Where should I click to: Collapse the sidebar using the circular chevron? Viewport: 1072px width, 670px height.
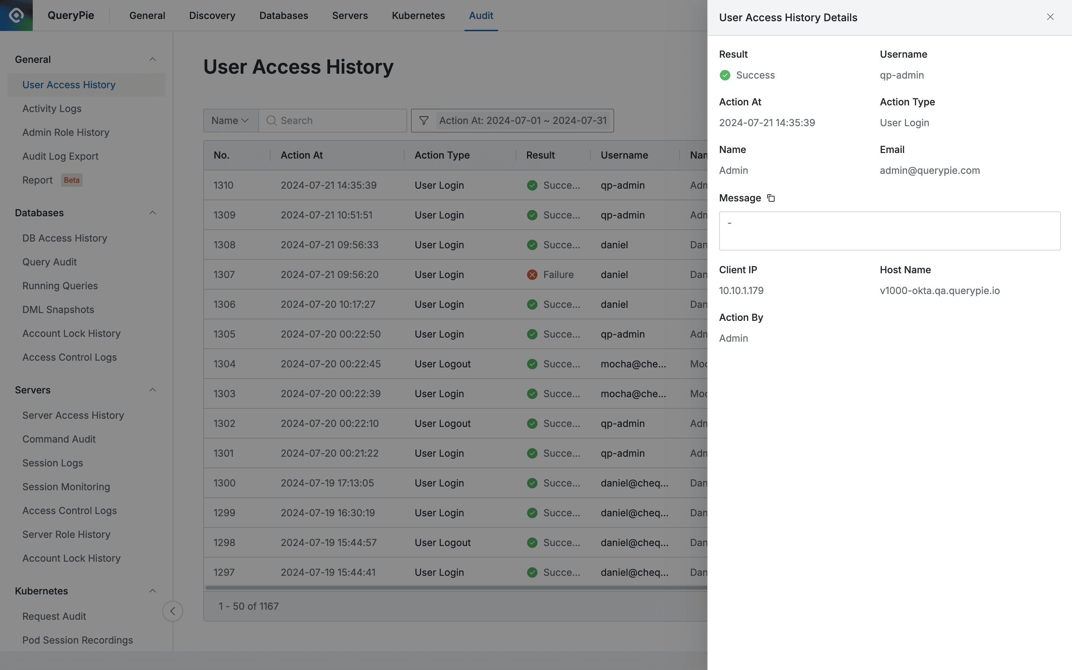tap(172, 611)
